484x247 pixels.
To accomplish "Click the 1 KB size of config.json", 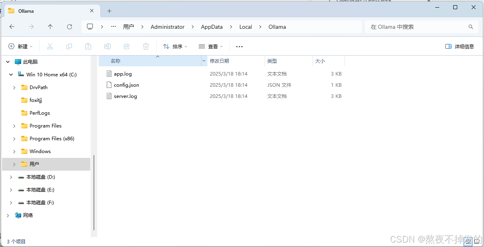I will pos(336,85).
